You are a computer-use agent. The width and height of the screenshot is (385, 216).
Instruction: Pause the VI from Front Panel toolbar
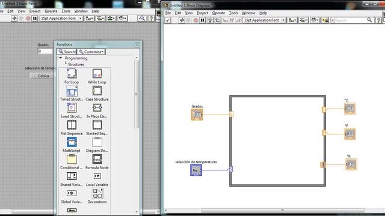click(x=35, y=19)
